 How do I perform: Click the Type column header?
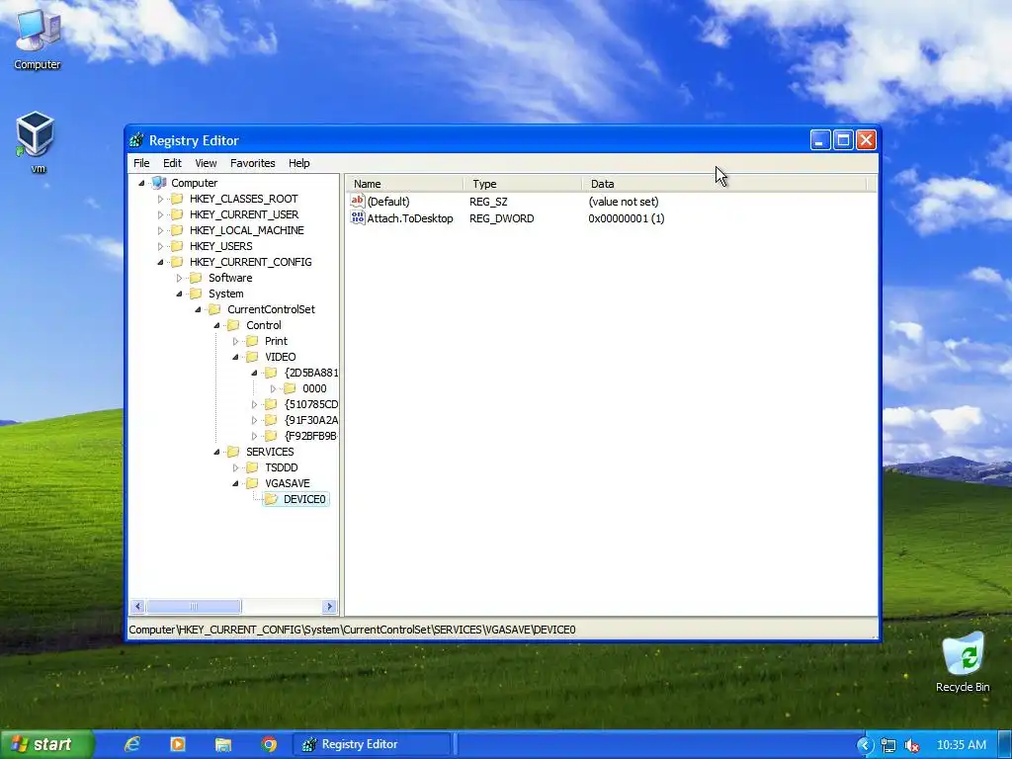tap(523, 184)
